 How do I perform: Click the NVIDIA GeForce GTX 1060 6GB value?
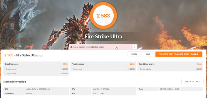pyautogui.click(x=38, y=89)
